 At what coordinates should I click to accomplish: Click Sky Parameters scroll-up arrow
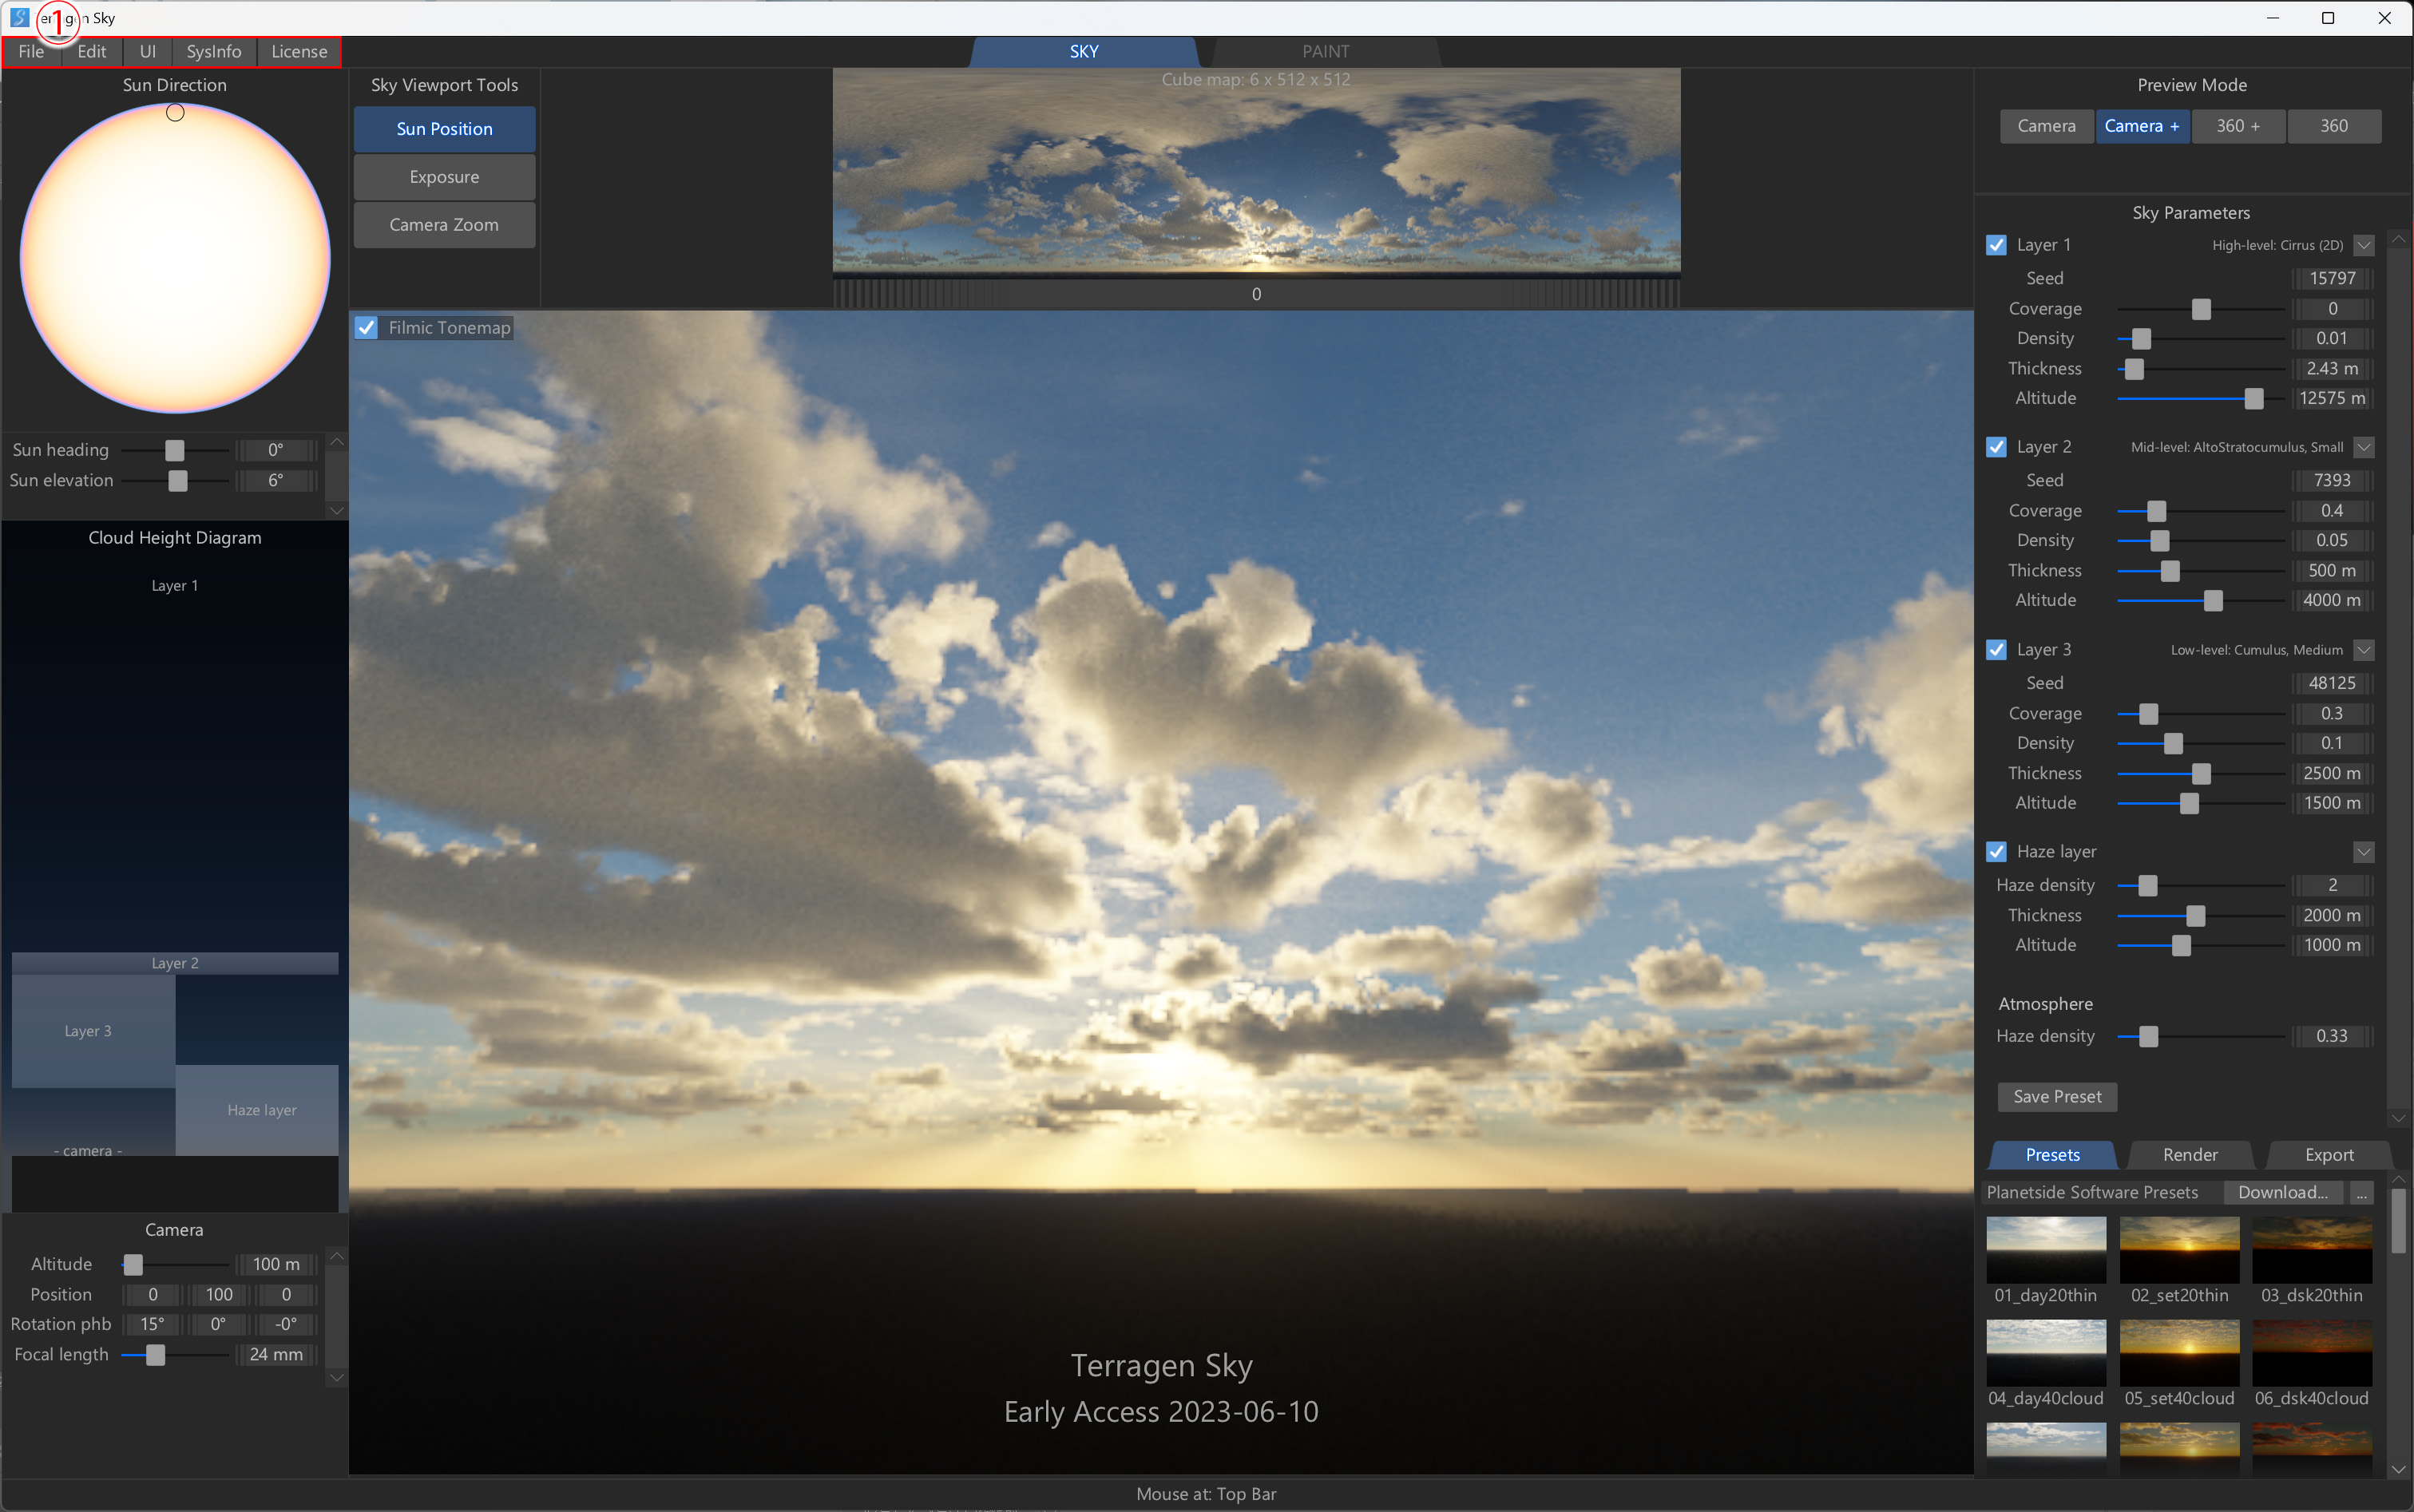click(2398, 240)
